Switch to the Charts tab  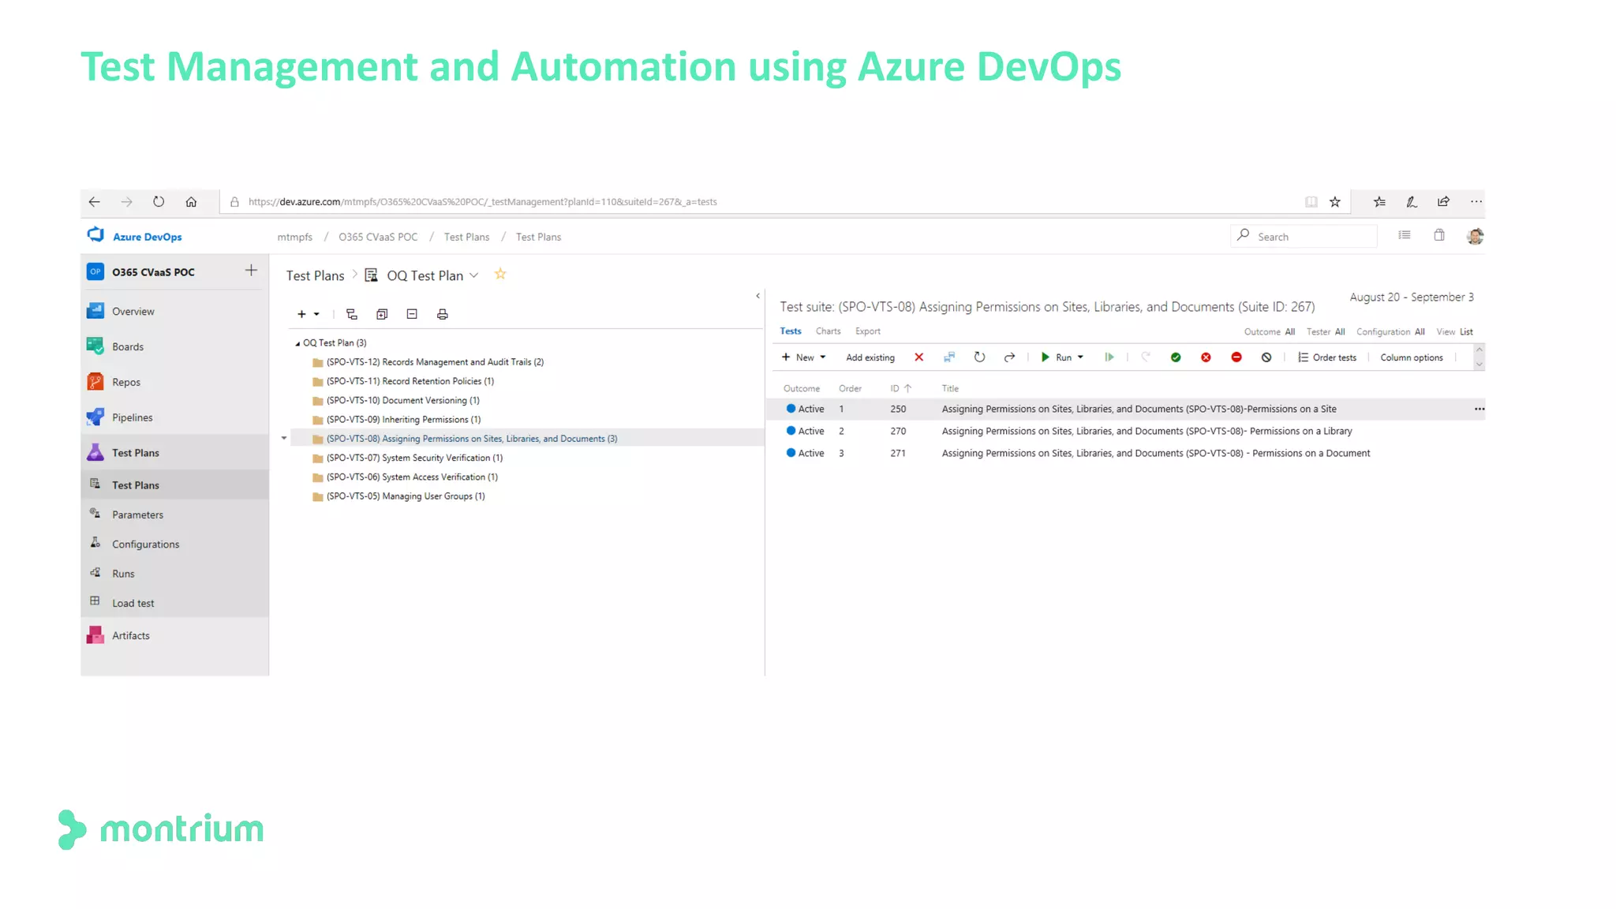tap(828, 331)
